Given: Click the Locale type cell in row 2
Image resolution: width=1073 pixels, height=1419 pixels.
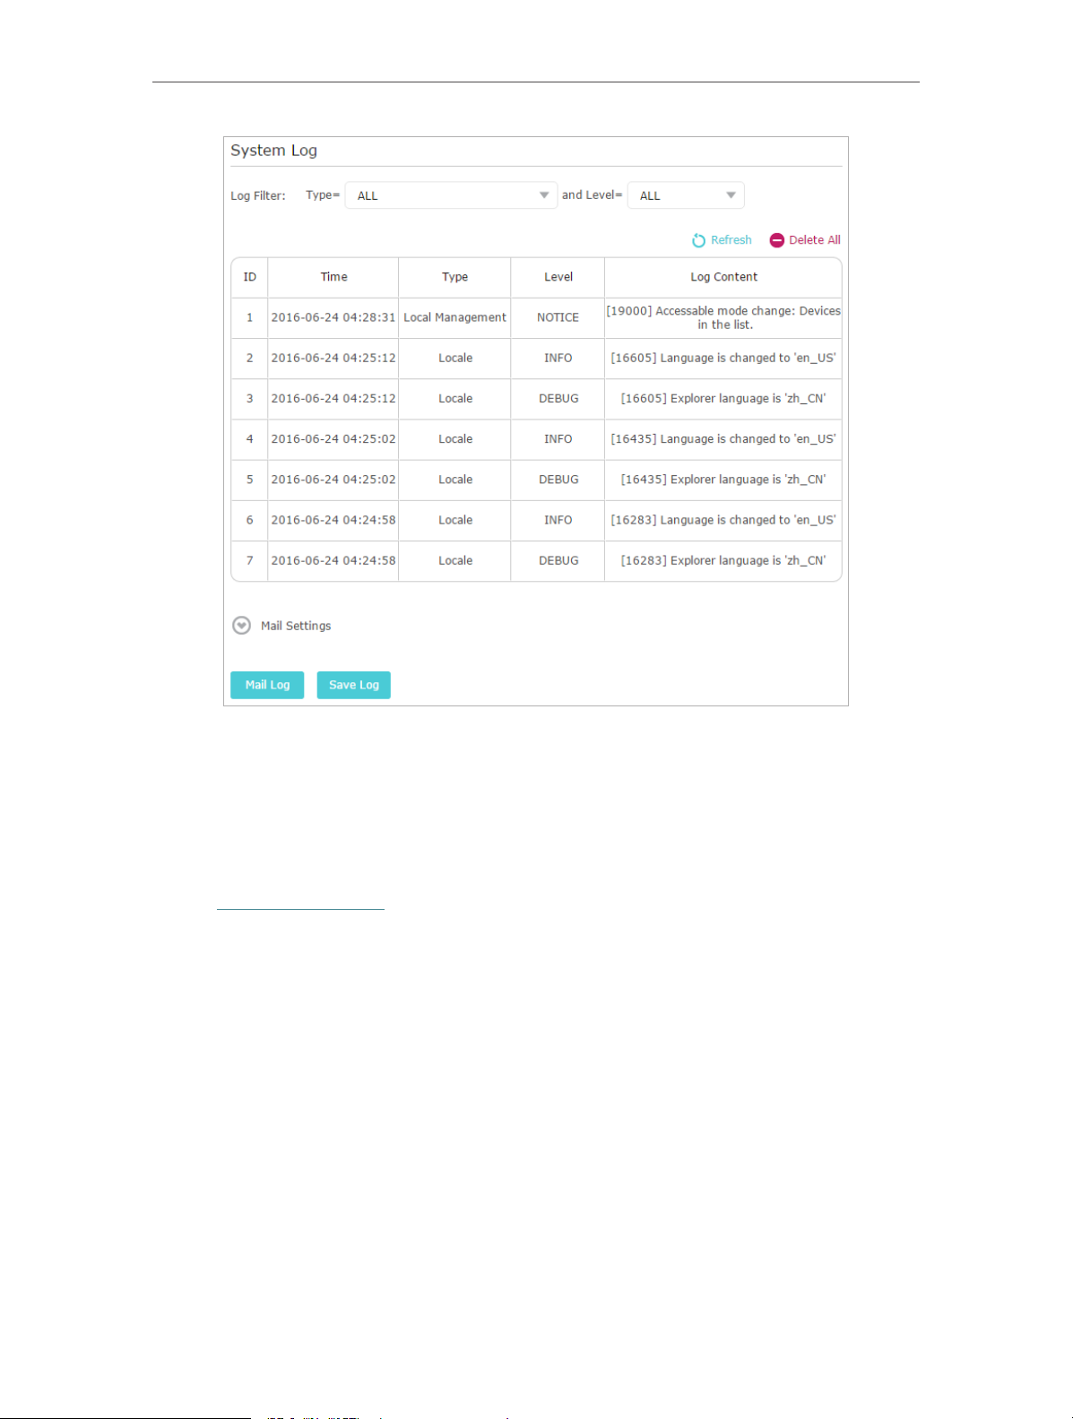Looking at the screenshot, I should (454, 358).
